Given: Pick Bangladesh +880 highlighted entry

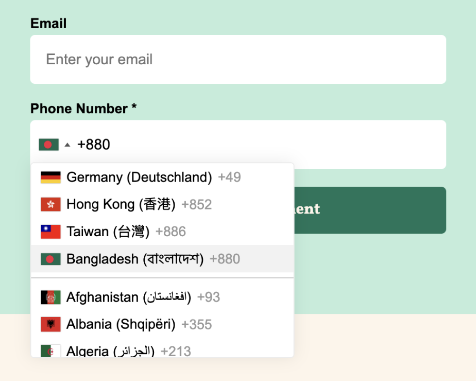Looking at the screenshot, I should coord(153,259).
